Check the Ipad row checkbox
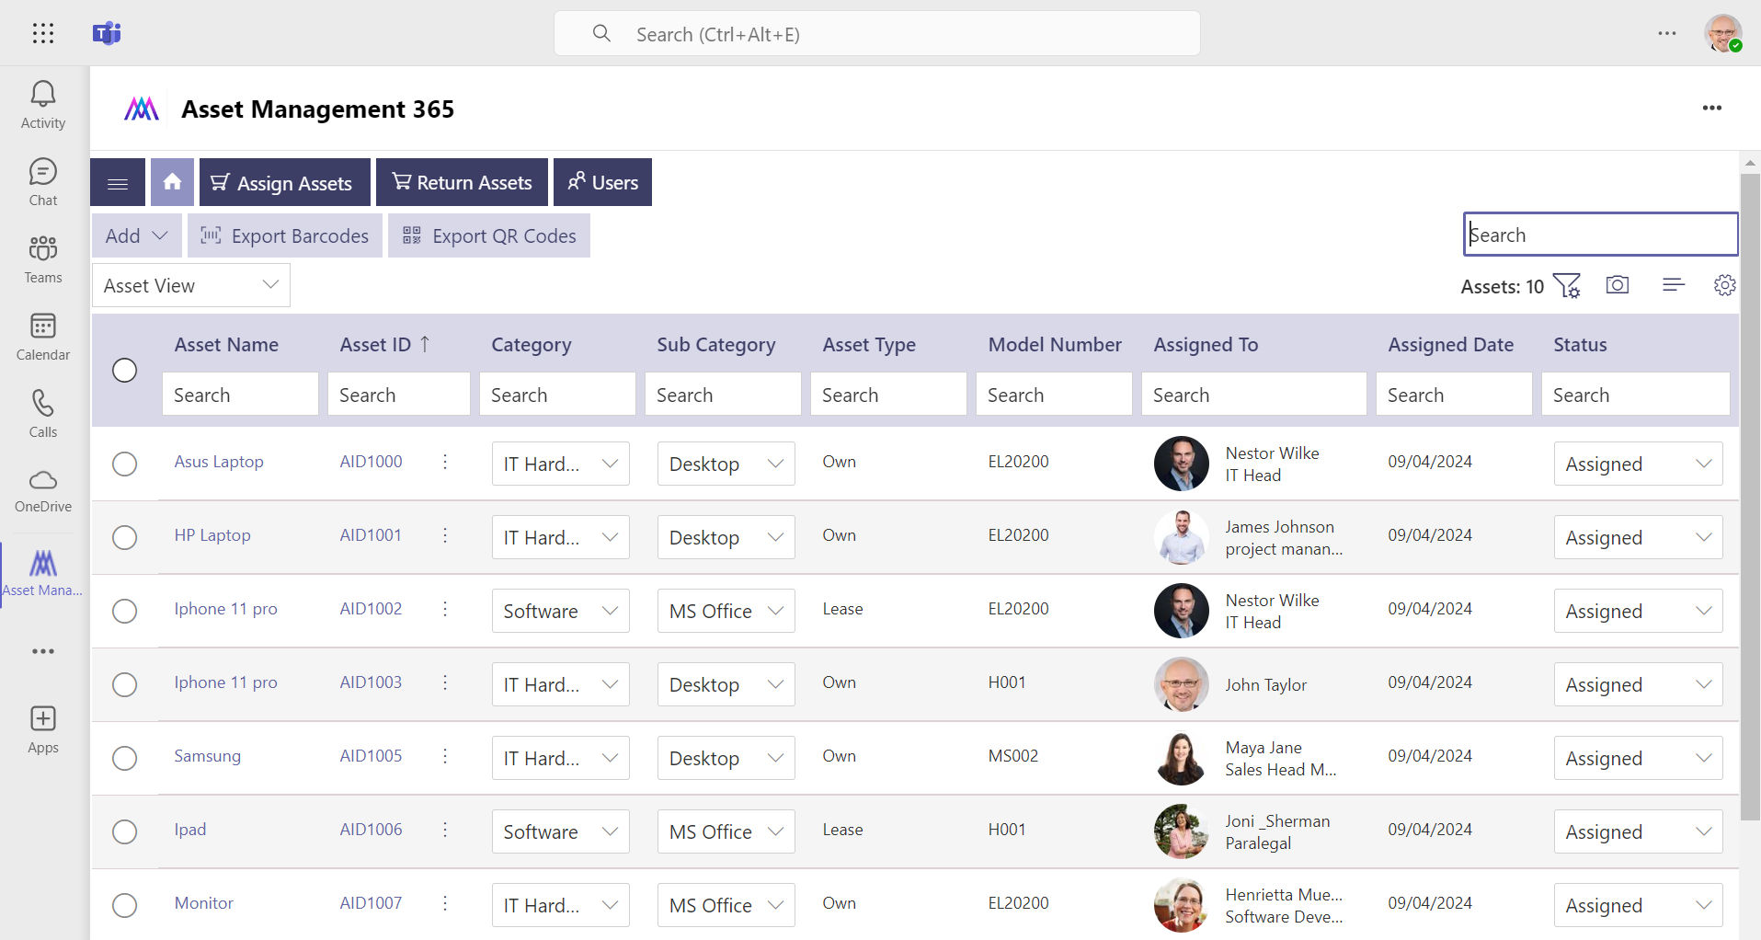This screenshot has height=940, width=1761. (125, 831)
